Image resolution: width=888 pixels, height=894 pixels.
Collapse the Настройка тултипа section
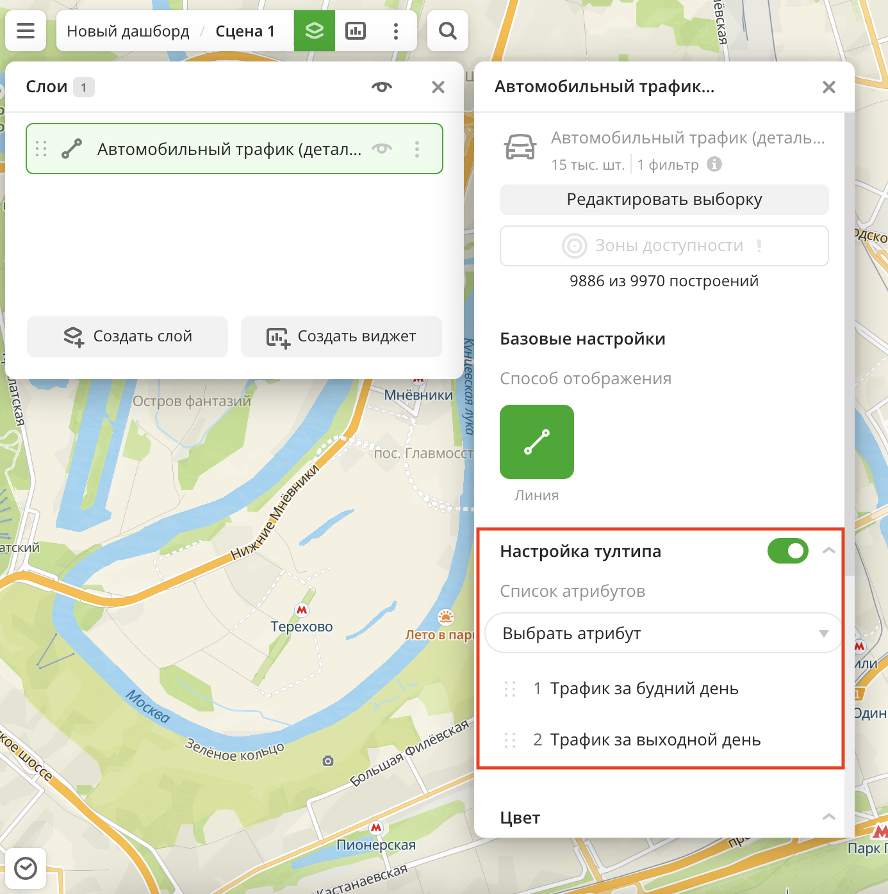pos(828,551)
